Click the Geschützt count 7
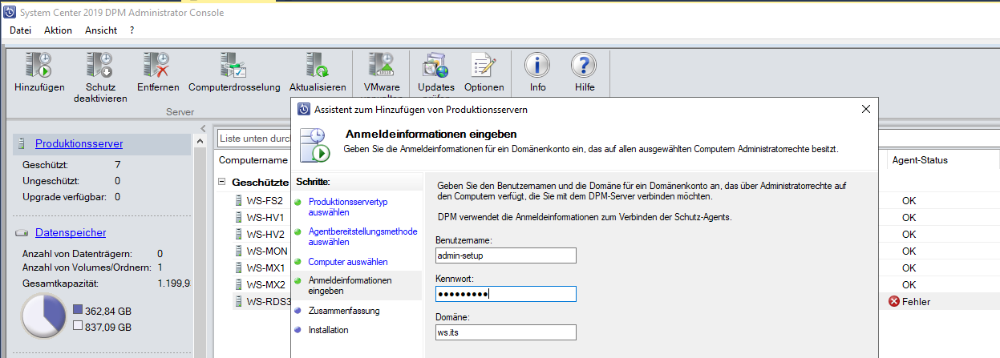 pos(118,165)
